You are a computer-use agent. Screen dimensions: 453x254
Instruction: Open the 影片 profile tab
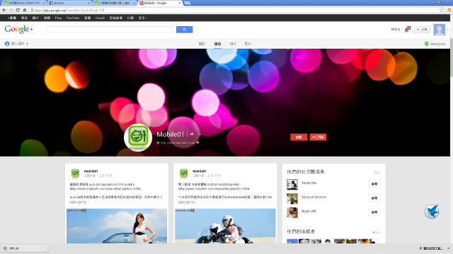coord(248,44)
